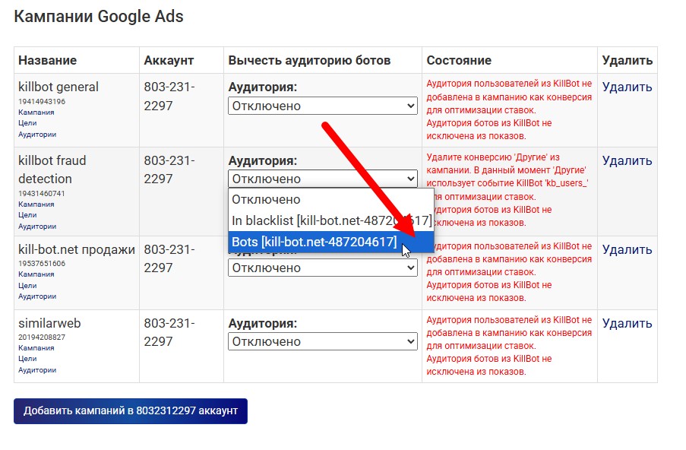This screenshot has width=686, height=450.
Task: Click 'Аккаунт' column header
Action: pyautogui.click(x=169, y=60)
